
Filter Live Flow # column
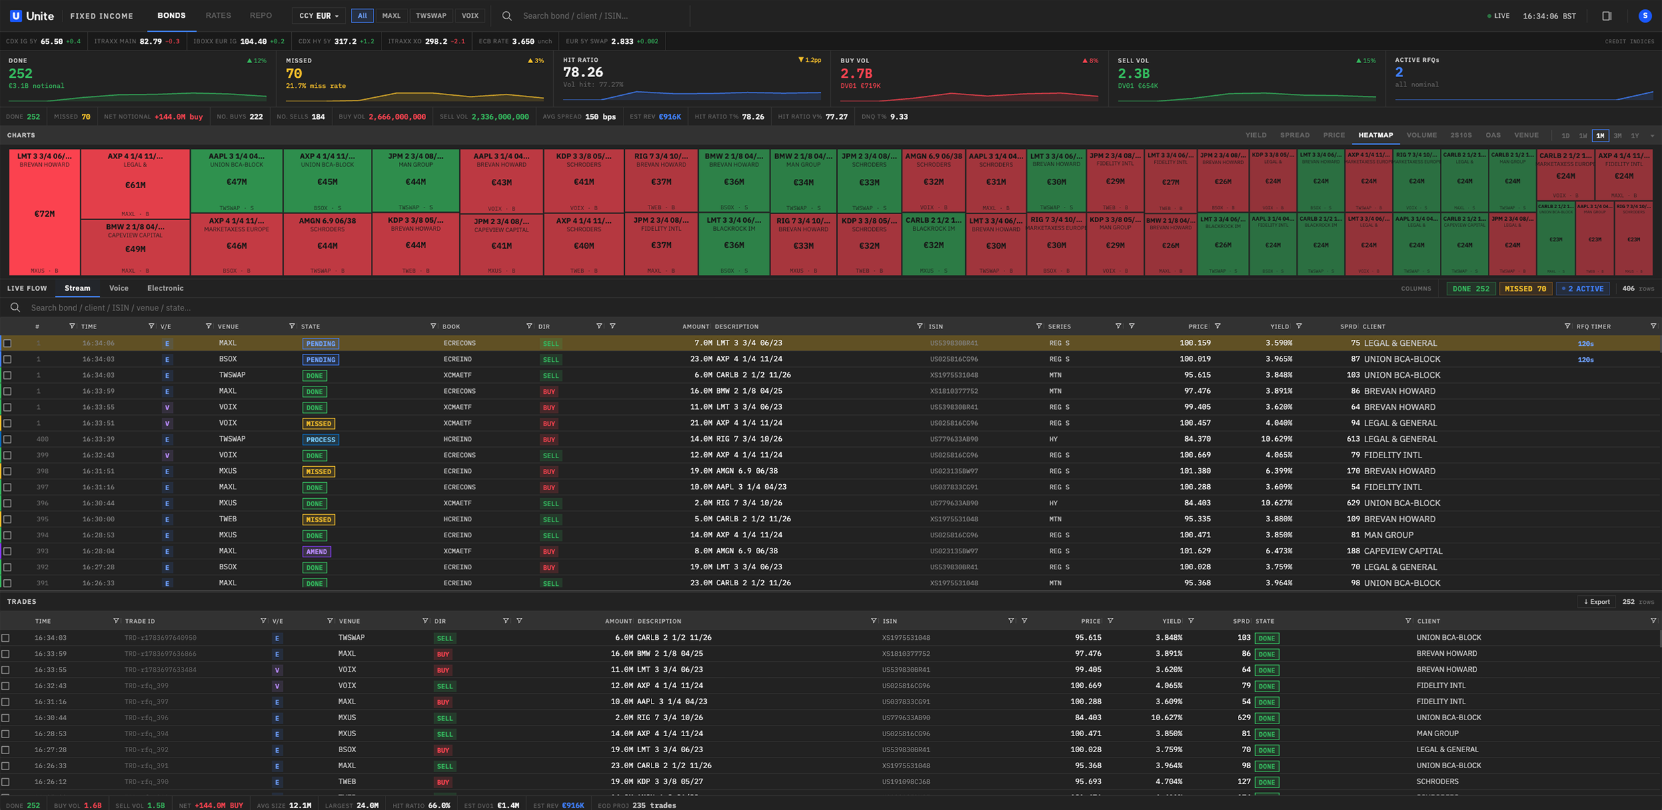coord(72,326)
